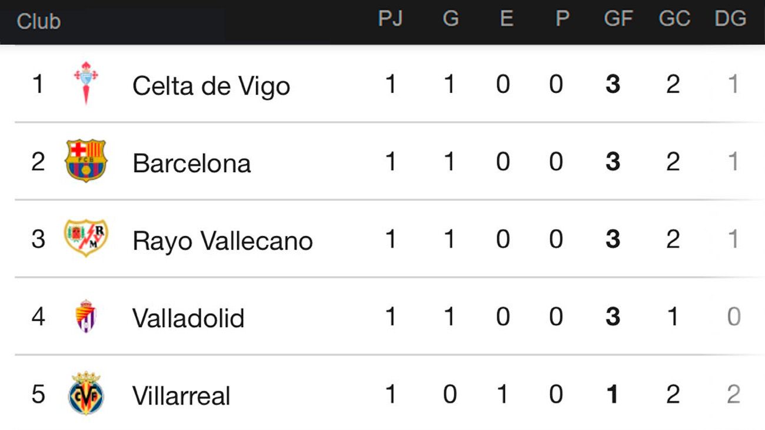Click the Rayo Vallecano crest icon
765x430 pixels.
coord(86,238)
